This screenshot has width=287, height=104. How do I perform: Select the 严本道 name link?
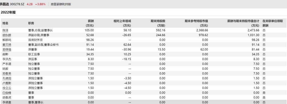(x=7, y=64)
